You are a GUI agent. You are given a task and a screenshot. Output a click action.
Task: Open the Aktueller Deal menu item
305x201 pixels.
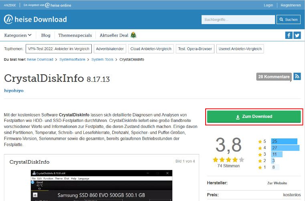(114, 35)
